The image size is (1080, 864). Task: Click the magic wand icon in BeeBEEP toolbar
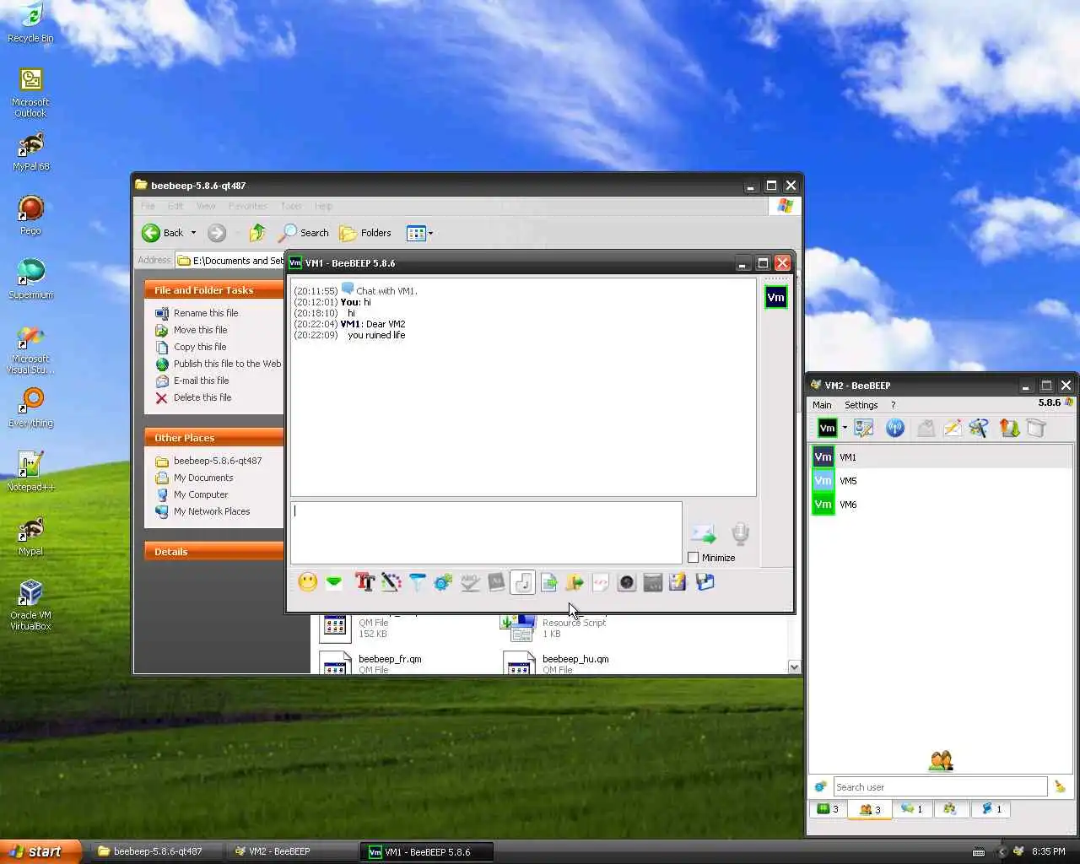tap(979, 429)
